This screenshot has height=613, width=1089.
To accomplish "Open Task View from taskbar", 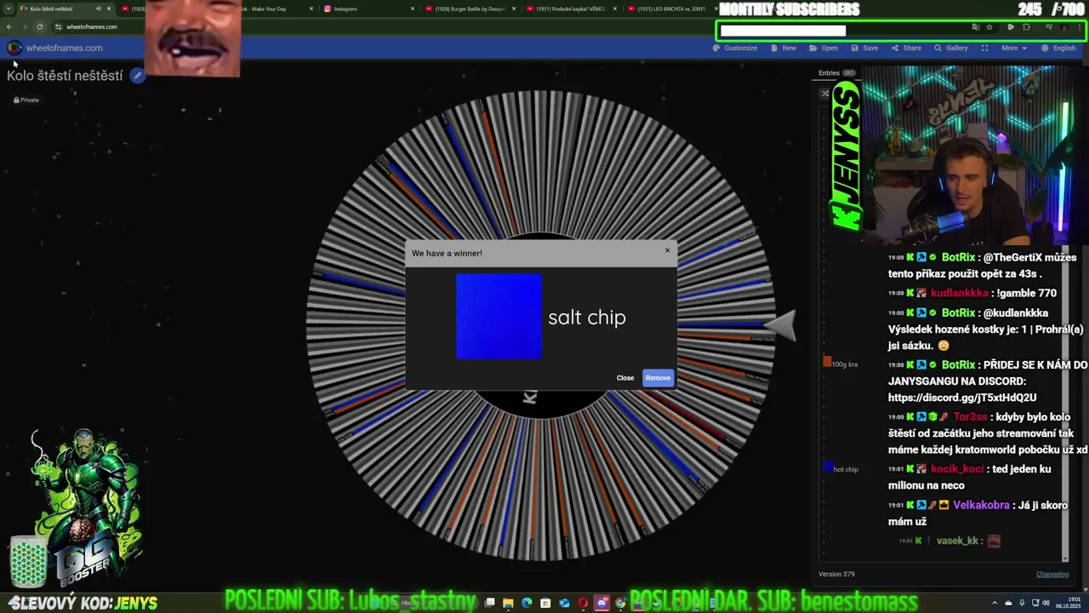I will tap(489, 603).
